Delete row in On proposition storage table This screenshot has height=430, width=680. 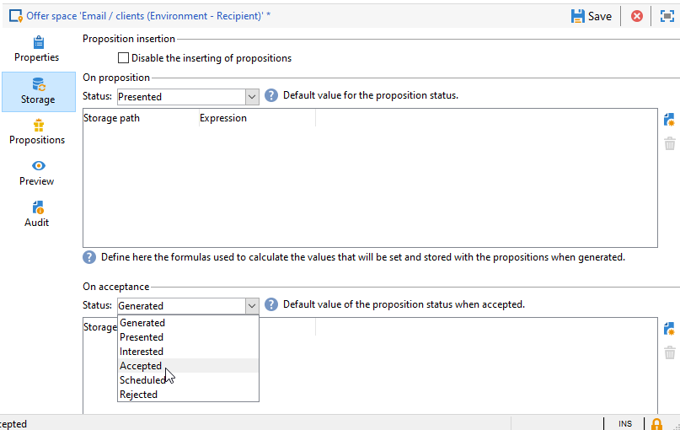tap(669, 143)
